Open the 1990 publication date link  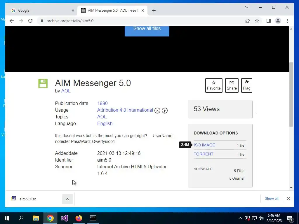102,104
